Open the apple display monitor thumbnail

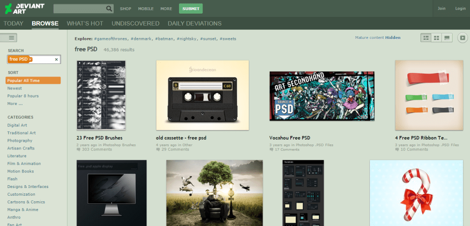(x=112, y=193)
